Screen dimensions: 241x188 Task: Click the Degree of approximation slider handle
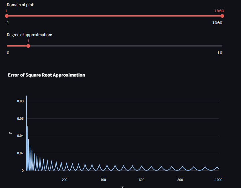point(28,46)
